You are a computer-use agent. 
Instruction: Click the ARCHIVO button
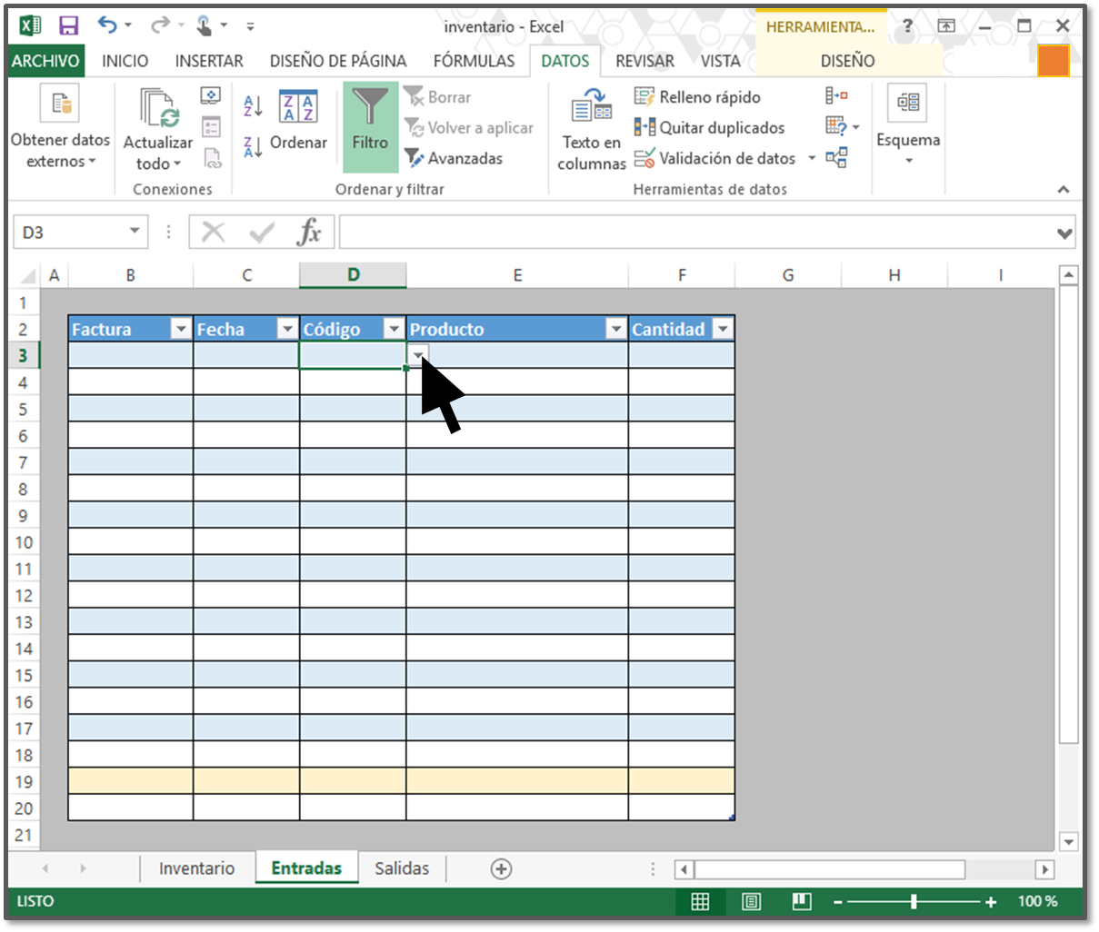(45, 61)
